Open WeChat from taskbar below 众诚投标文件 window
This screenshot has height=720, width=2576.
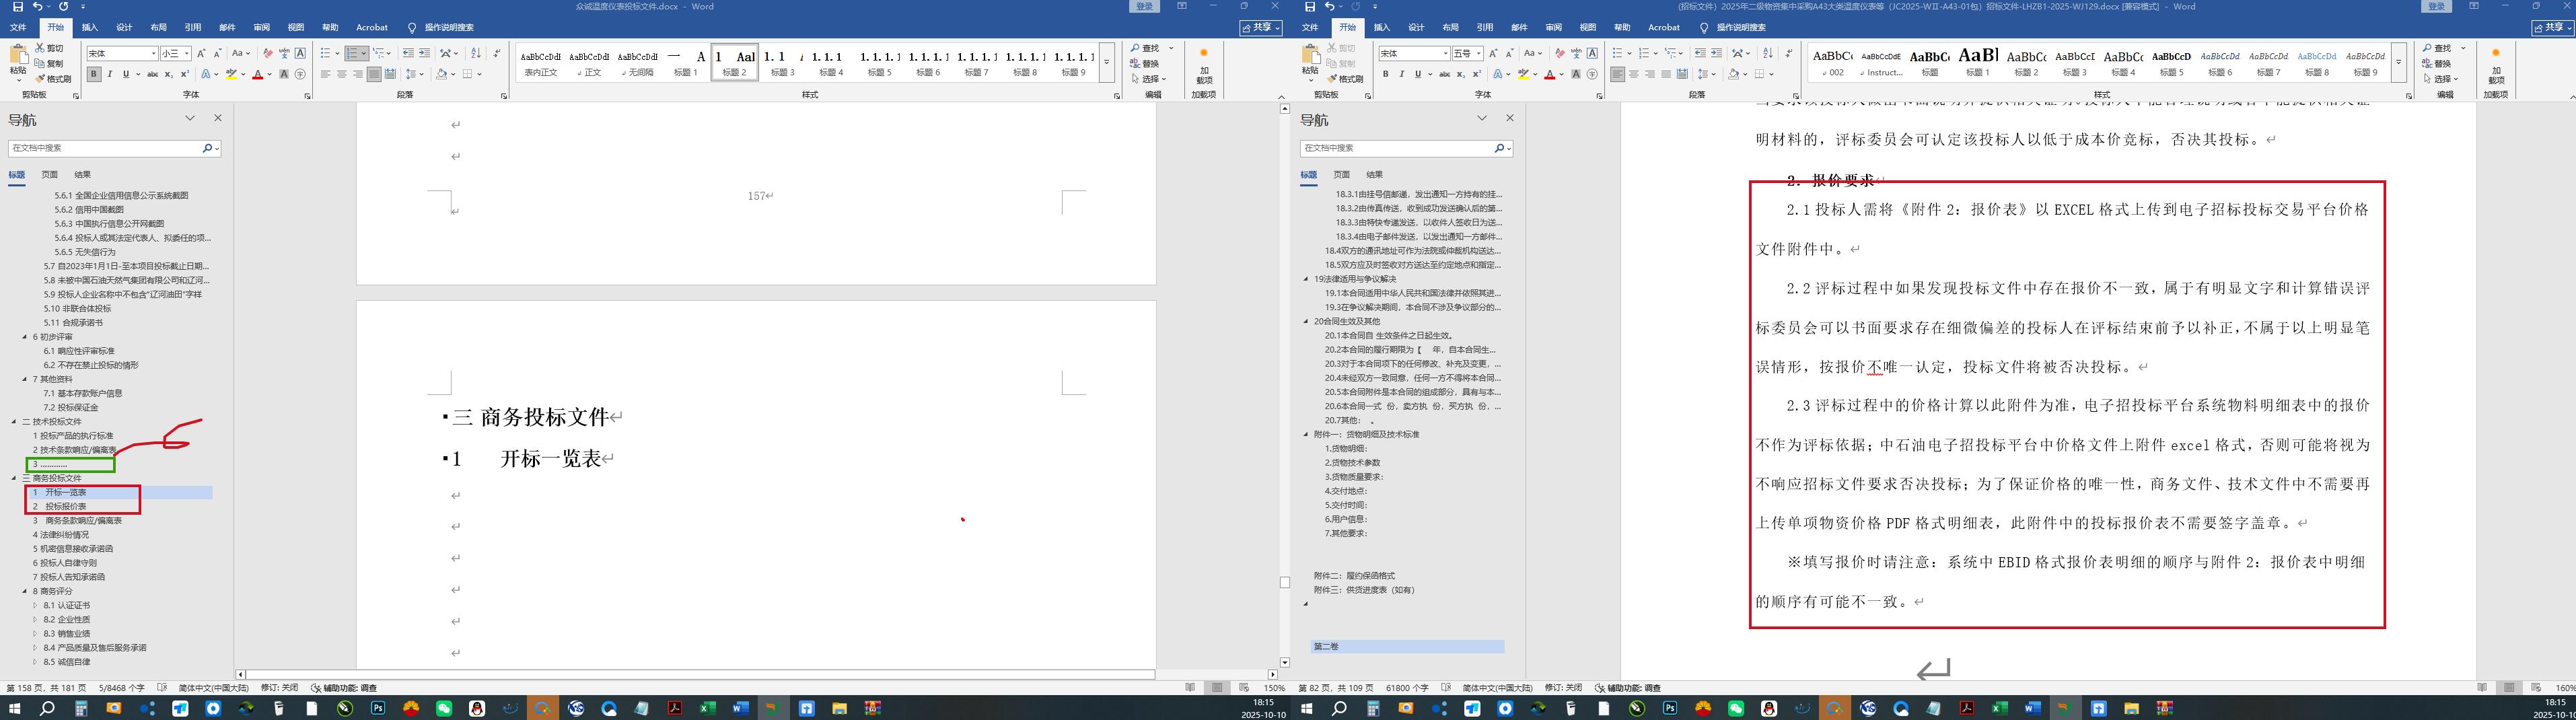pos(444,708)
